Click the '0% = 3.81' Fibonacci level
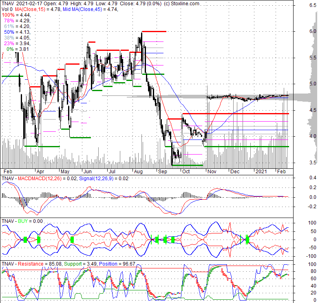This screenshot has height=303, width=318. coord(18,49)
